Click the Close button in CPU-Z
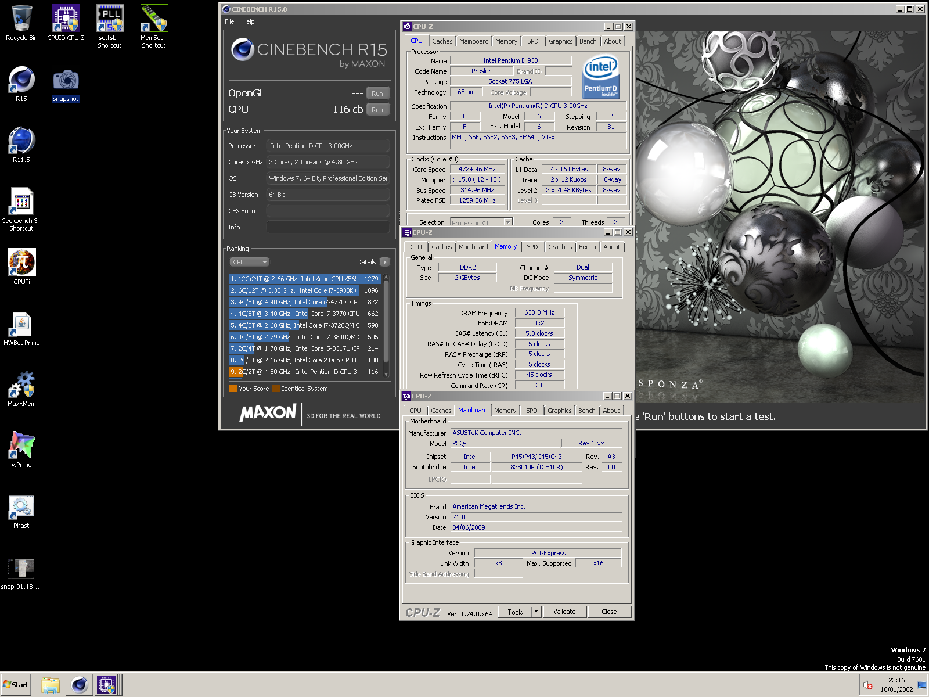The height and width of the screenshot is (697, 929). pyautogui.click(x=609, y=612)
